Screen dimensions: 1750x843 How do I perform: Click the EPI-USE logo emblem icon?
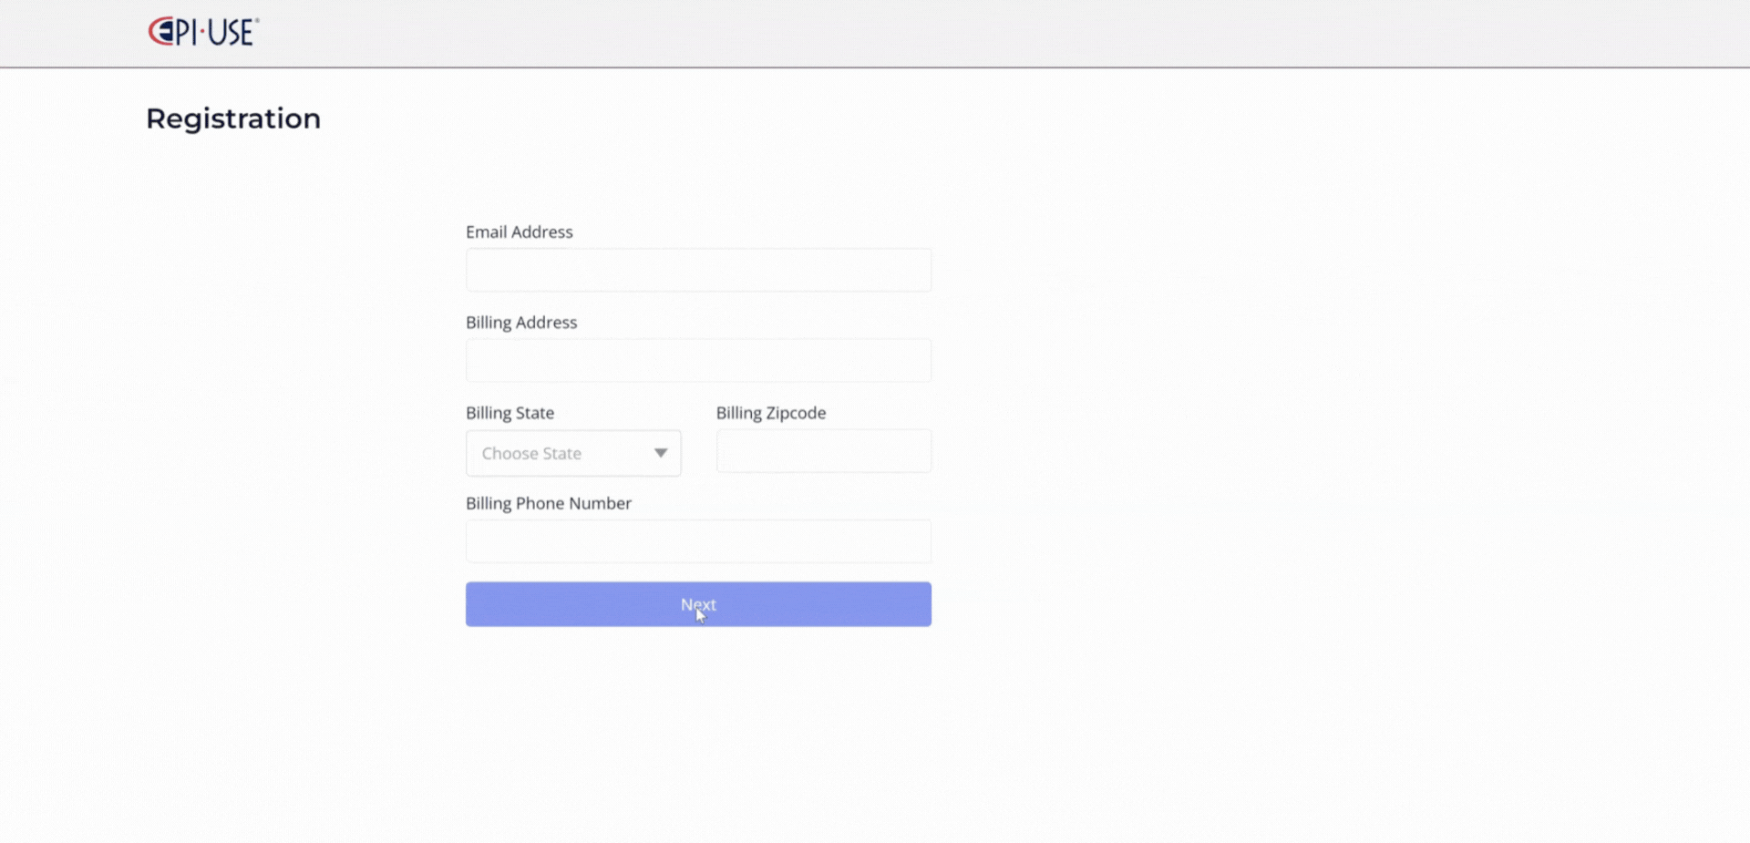coord(160,32)
